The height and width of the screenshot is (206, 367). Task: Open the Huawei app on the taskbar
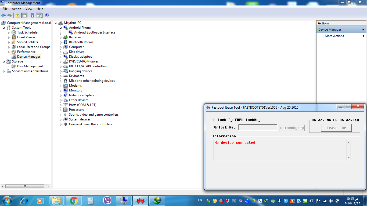[x=141, y=201]
